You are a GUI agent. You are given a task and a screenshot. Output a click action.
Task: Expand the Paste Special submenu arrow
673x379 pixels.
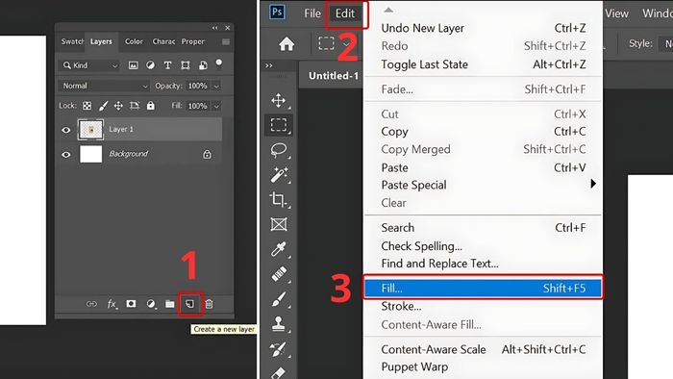pyautogui.click(x=593, y=184)
